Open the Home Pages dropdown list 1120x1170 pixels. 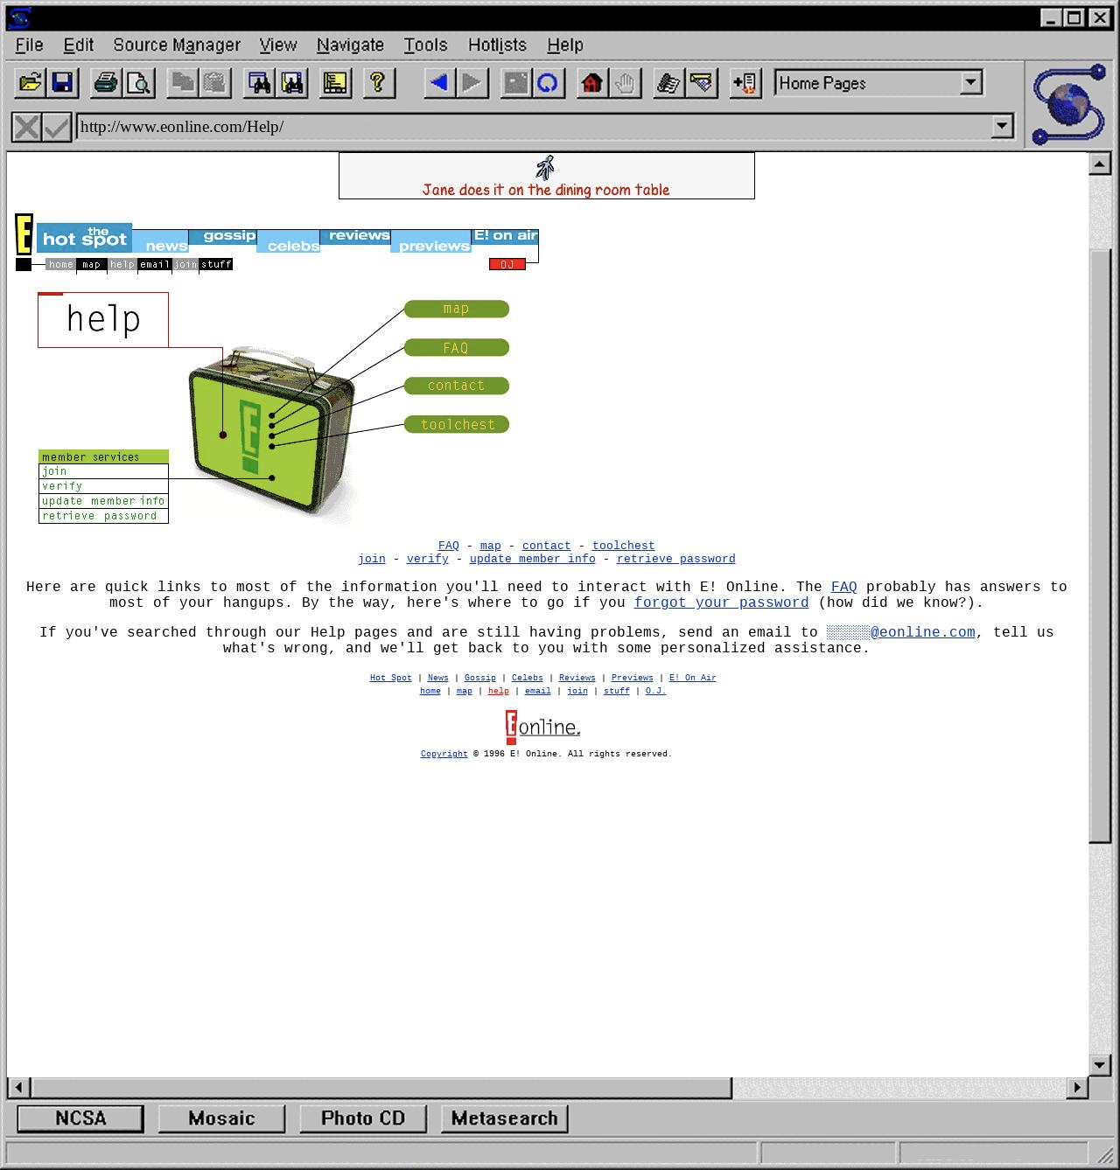(970, 83)
